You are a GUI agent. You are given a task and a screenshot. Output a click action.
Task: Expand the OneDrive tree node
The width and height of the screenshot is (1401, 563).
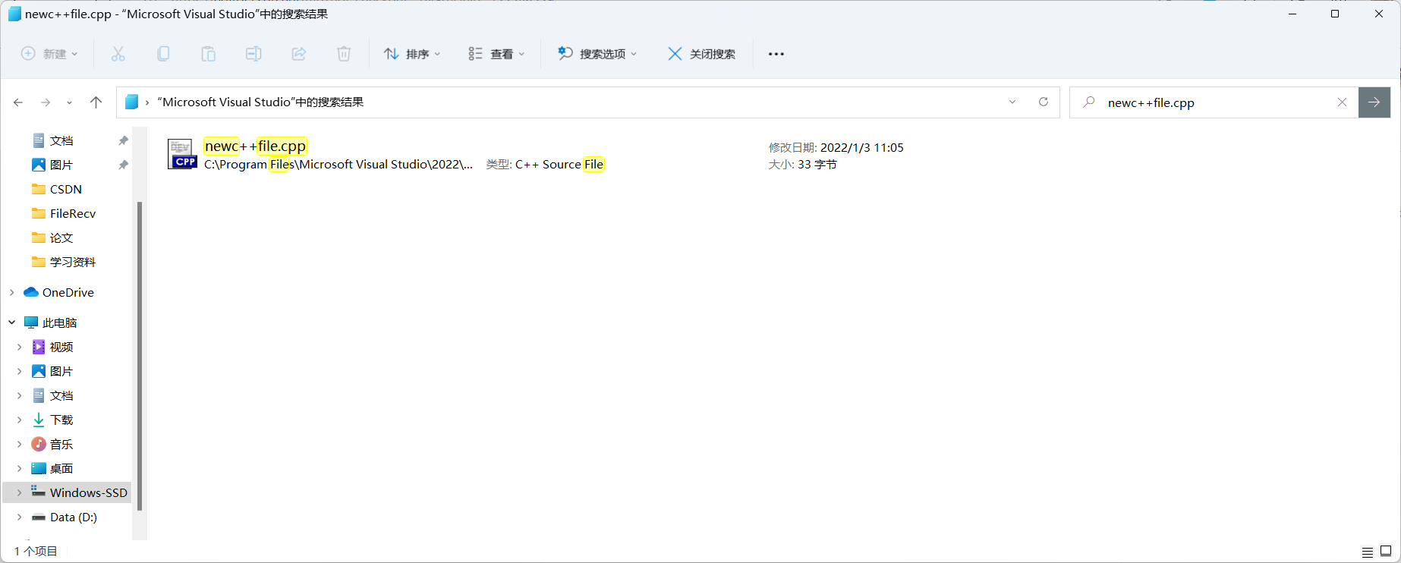[12, 292]
